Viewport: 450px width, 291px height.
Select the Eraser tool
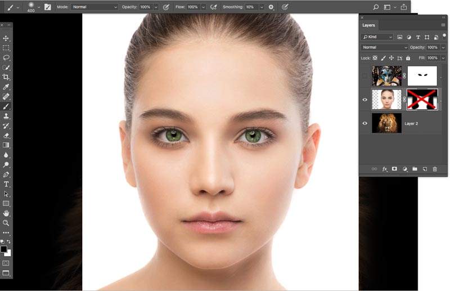coord(6,135)
